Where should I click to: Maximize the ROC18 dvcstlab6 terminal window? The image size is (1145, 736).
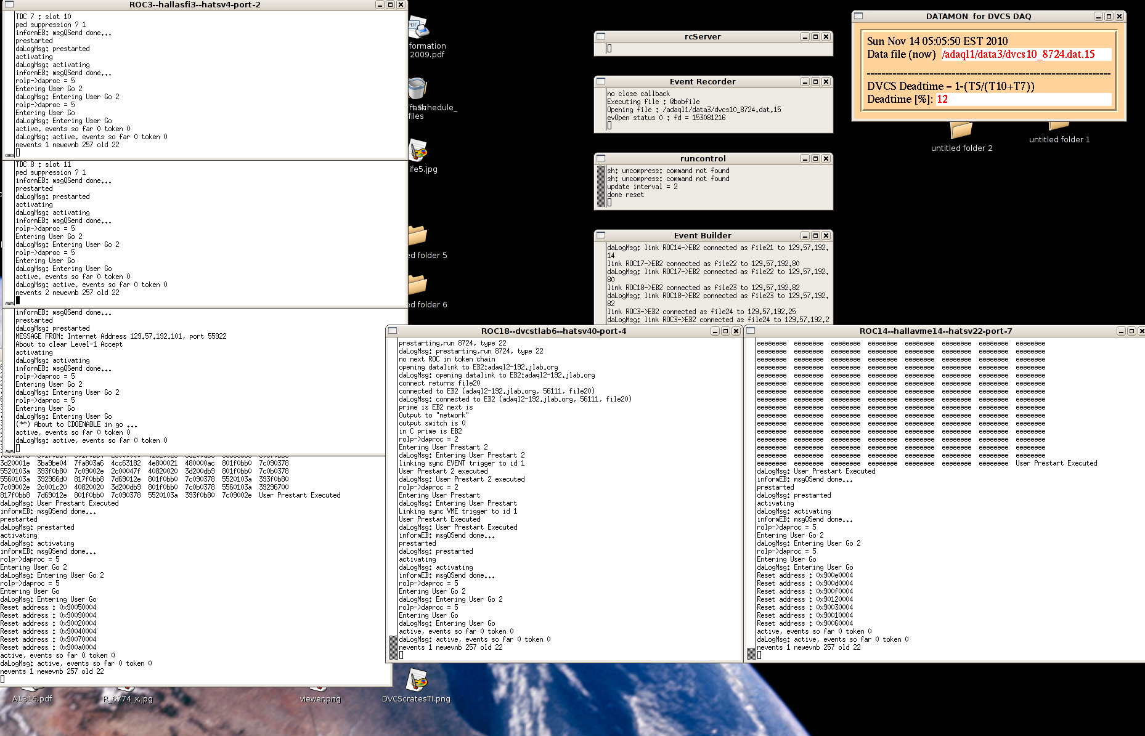[725, 331]
